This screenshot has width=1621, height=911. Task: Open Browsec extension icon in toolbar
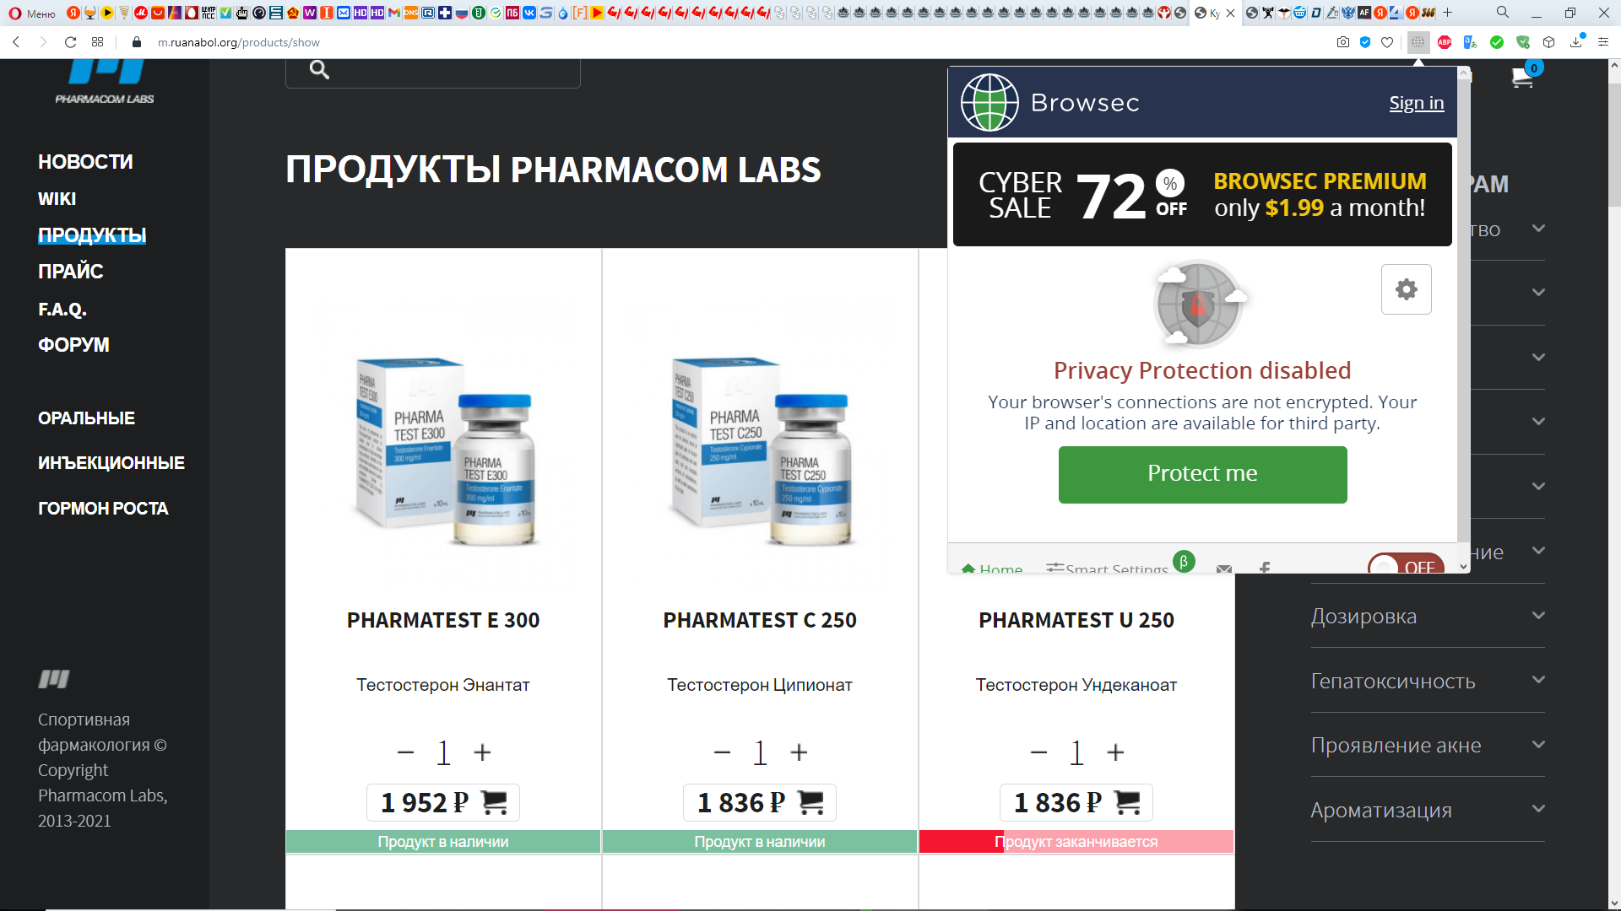1418,42
